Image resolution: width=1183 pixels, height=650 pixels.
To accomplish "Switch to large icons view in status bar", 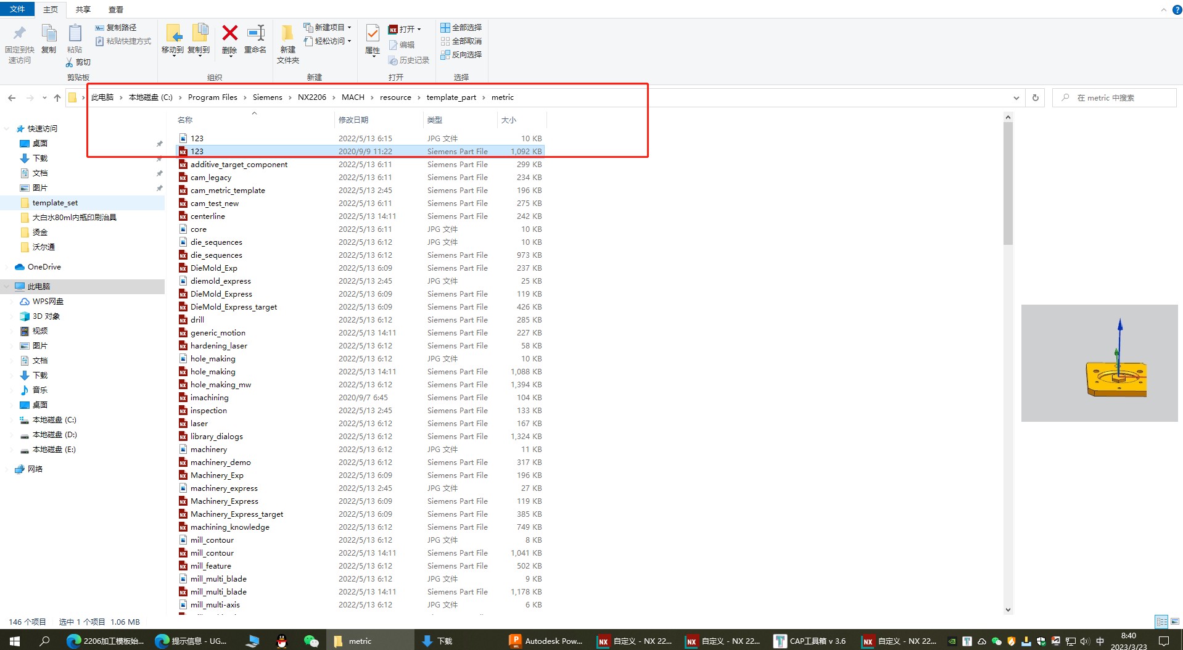I will tap(1175, 622).
